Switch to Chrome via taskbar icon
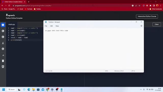 tap(48, 89)
